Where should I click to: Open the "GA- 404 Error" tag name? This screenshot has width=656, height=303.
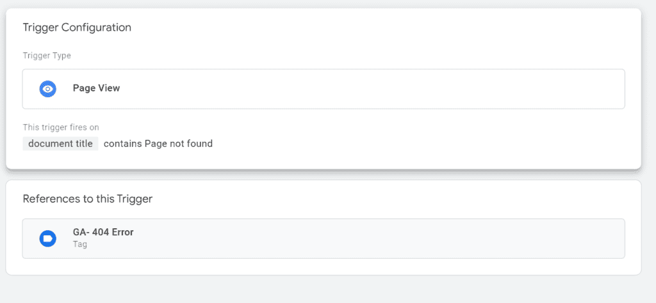pos(103,233)
